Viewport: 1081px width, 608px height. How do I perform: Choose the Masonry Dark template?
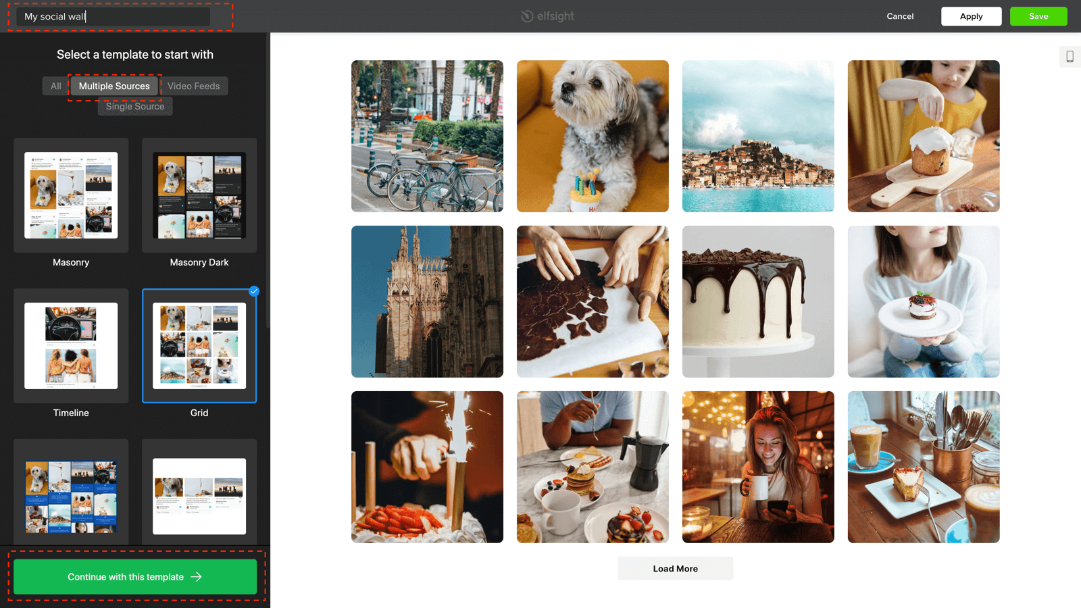[x=199, y=195]
